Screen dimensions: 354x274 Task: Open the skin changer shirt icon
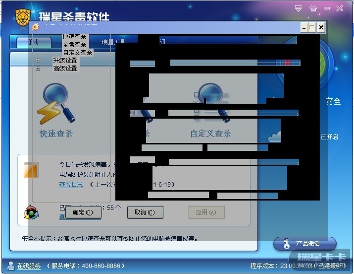313,8
